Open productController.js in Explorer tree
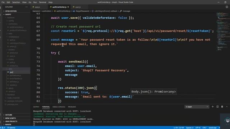This screenshot has height=129, width=230. click(18, 30)
